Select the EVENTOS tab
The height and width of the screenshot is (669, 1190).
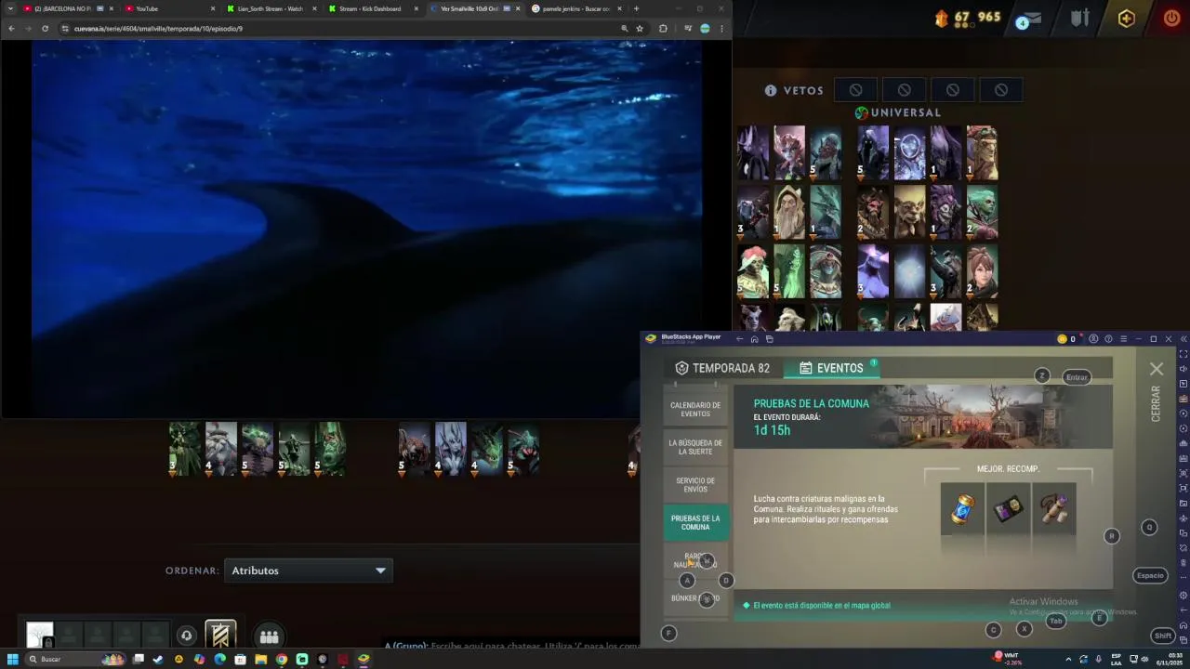[x=831, y=368]
